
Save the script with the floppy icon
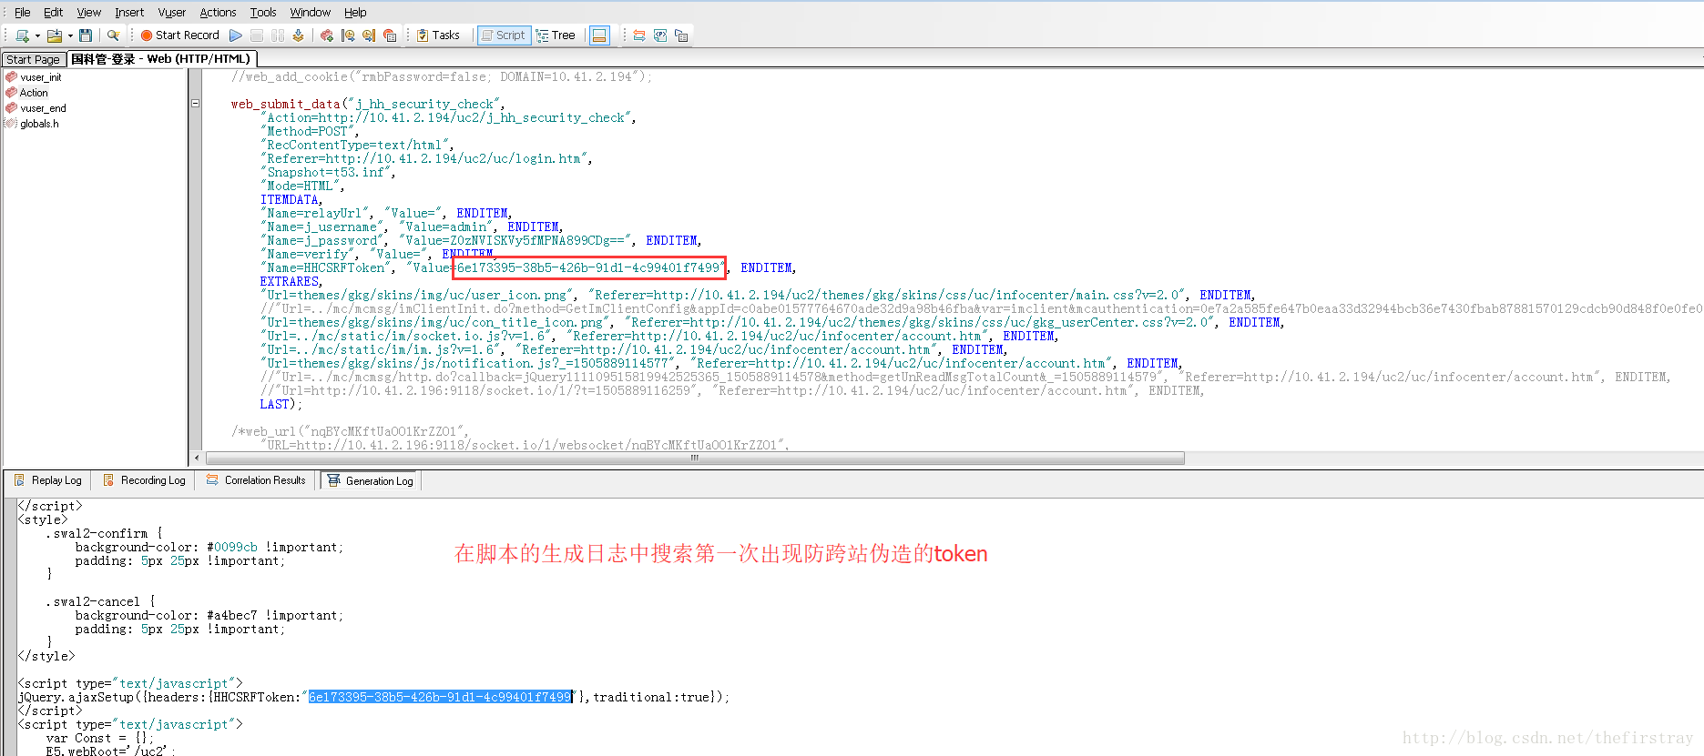(86, 35)
